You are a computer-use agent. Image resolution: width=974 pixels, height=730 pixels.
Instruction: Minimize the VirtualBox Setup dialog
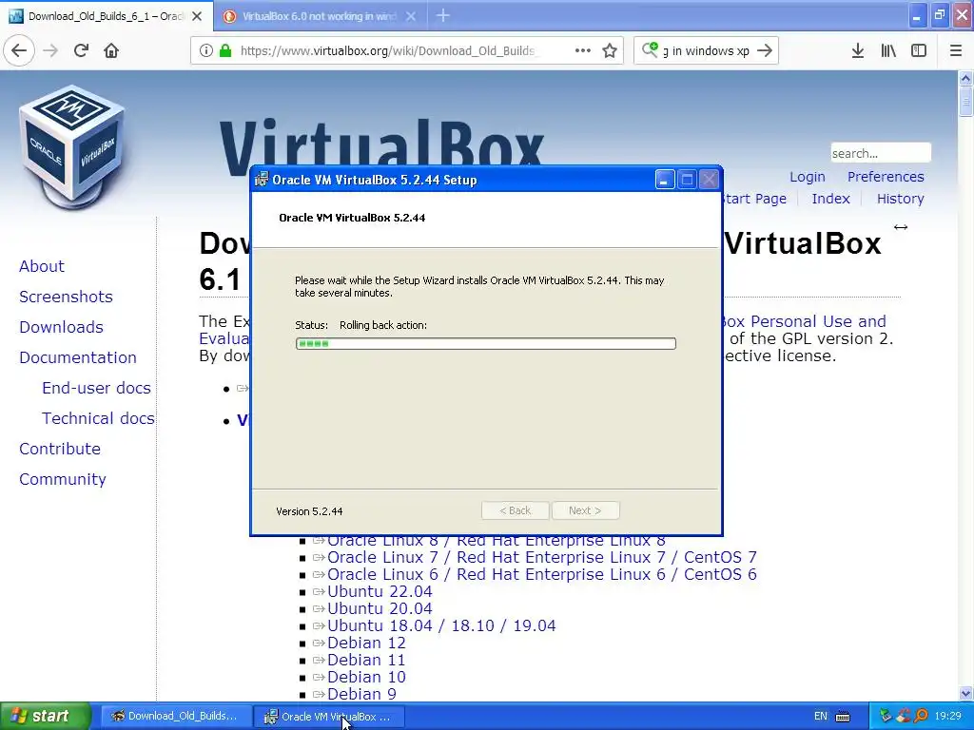click(x=665, y=180)
